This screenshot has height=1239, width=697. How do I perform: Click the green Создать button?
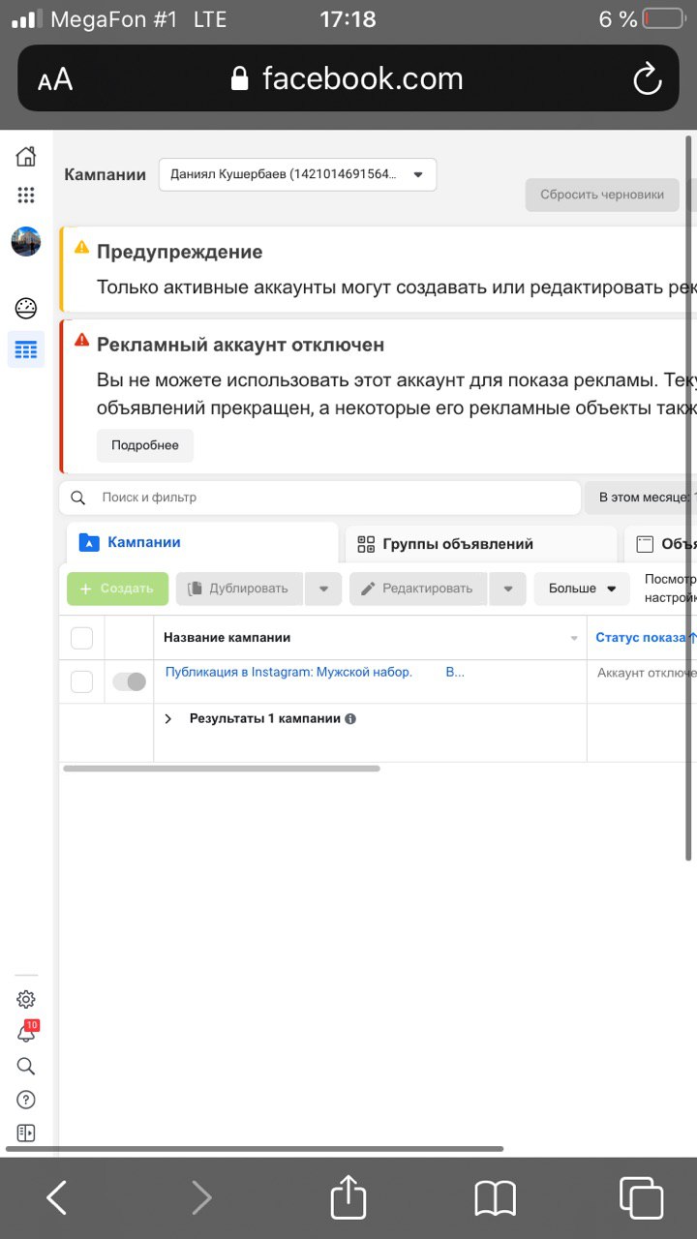click(x=117, y=589)
